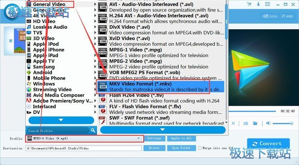
Task: Select VOB MPEG2 PS Format (*.vob)
Action: click(x=161, y=75)
